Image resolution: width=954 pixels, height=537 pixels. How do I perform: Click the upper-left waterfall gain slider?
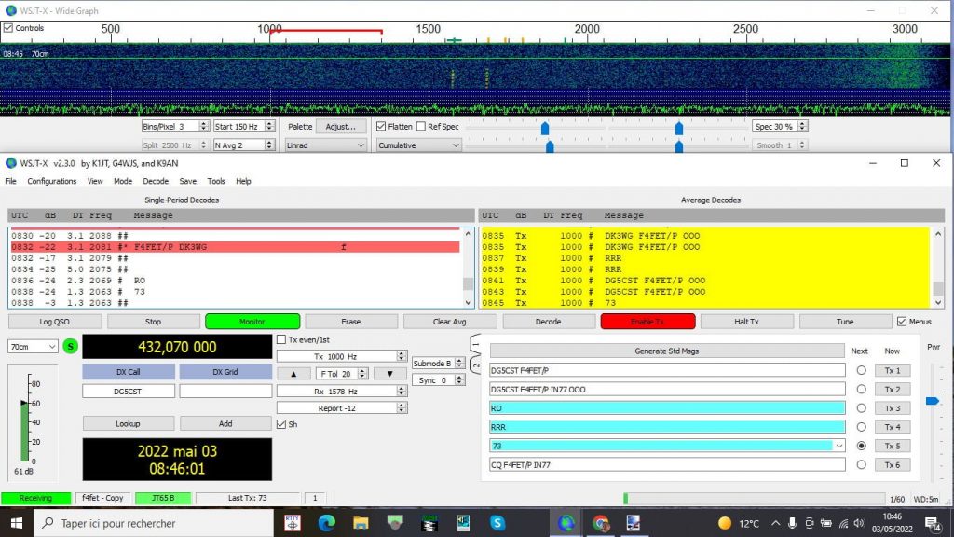545,129
